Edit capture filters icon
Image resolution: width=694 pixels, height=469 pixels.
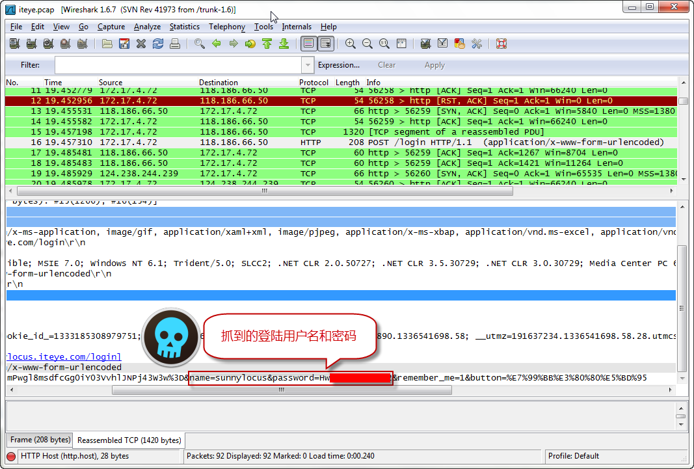pos(425,44)
